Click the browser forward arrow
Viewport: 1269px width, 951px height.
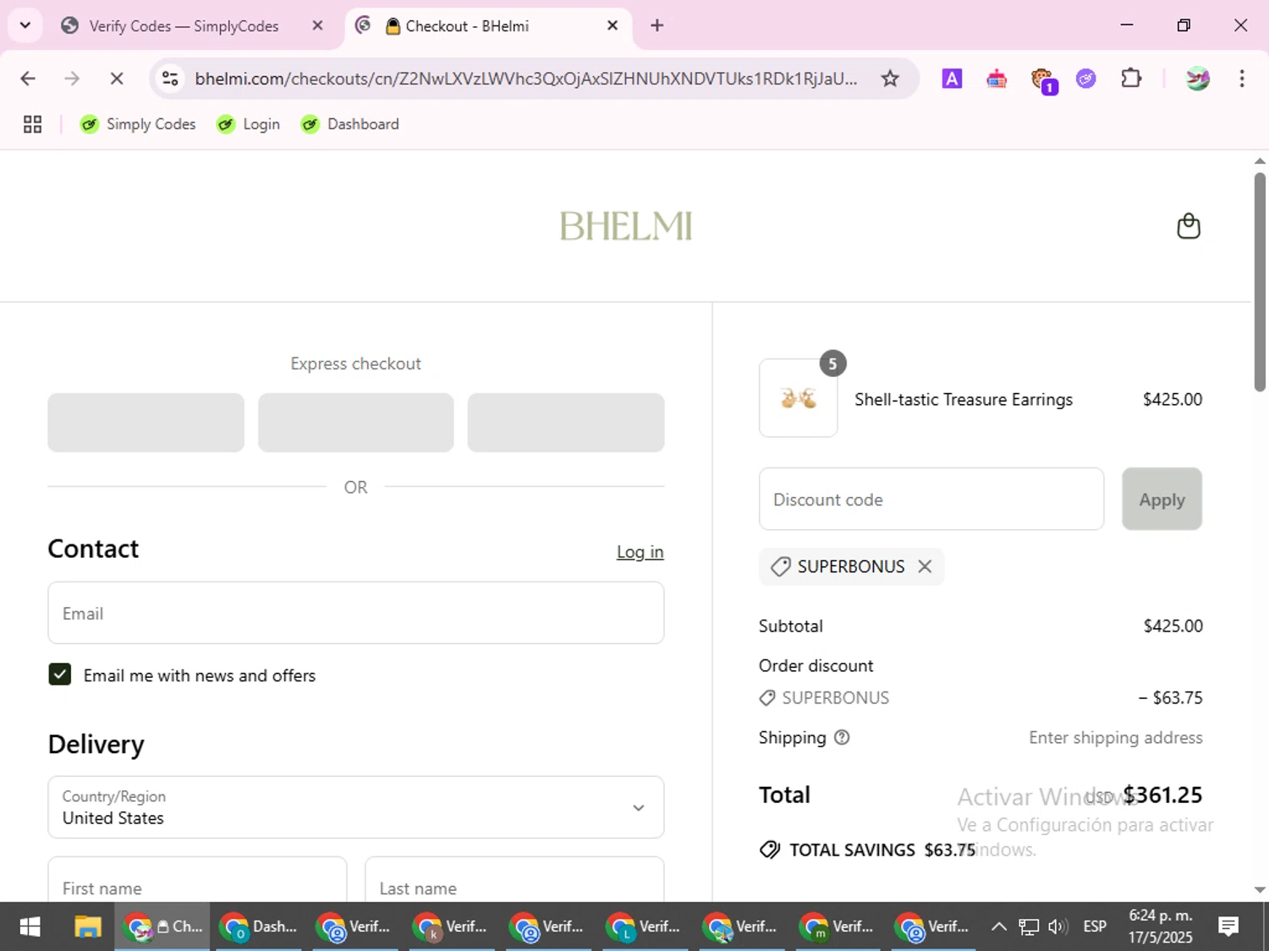[x=72, y=79]
